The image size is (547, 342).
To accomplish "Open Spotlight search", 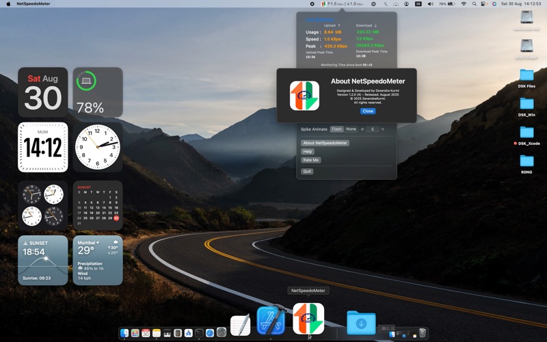I will click(x=474, y=4).
